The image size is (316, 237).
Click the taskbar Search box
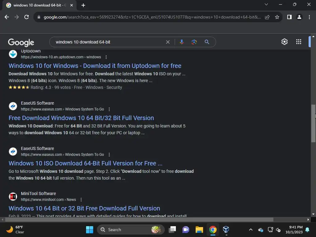point(131,230)
